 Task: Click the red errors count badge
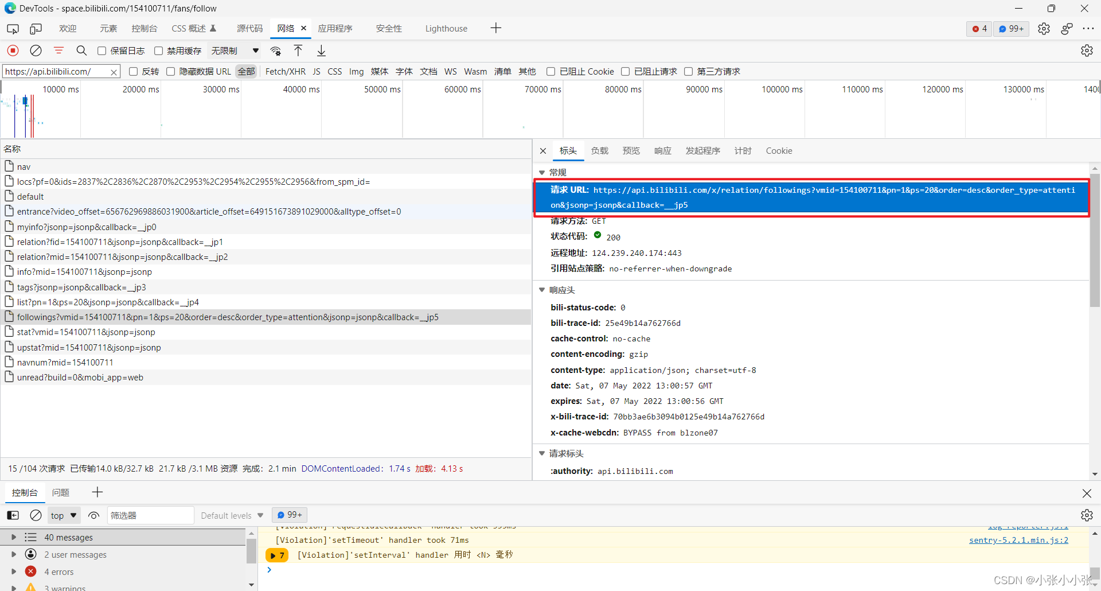pos(979,29)
